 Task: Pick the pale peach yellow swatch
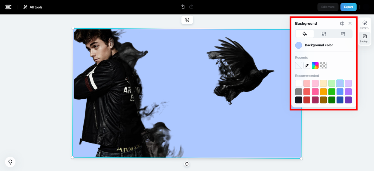pos(323,83)
